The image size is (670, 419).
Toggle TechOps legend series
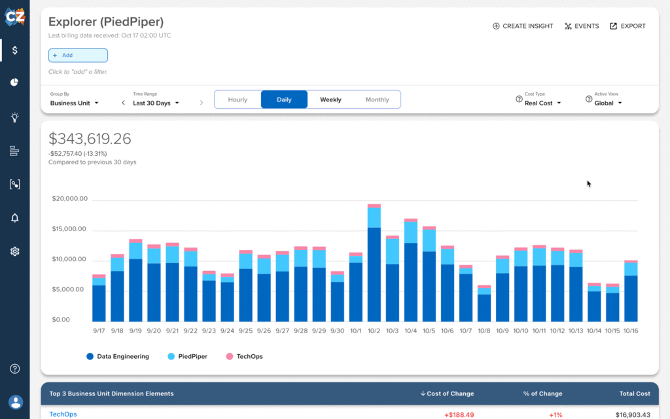245,357
